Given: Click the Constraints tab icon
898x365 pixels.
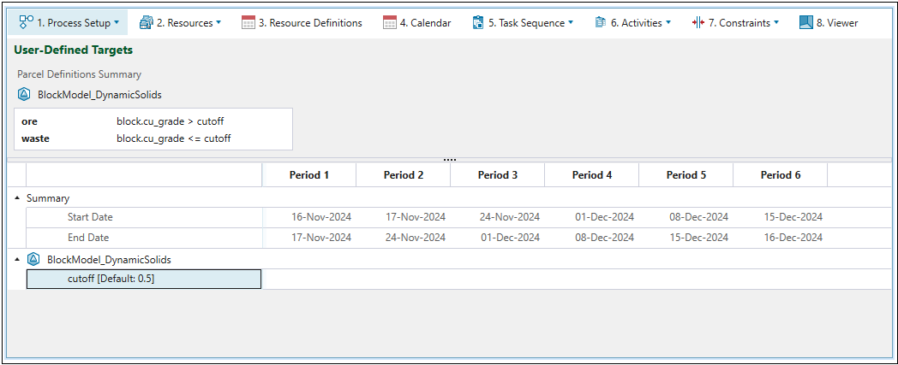Looking at the screenshot, I should tap(698, 22).
